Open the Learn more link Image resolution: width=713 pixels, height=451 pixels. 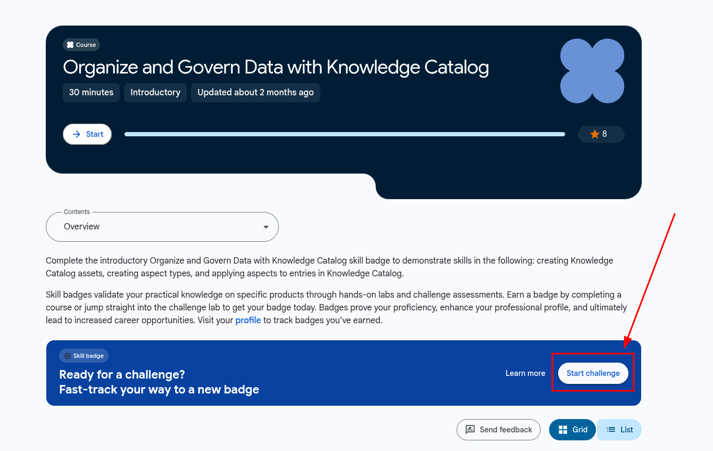coord(525,373)
